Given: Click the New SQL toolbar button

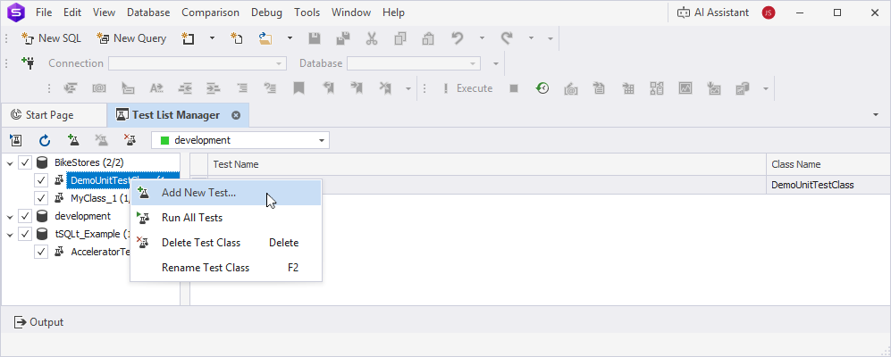Looking at the screenshot, I should coord(51,38).
